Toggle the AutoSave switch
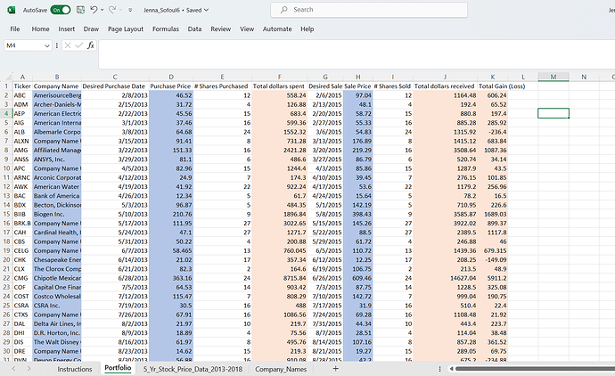 pyautogui.click(x=61, y=10)
